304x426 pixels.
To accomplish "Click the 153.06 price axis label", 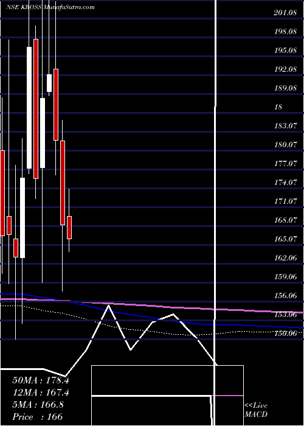I will click(x=285, y=315).
